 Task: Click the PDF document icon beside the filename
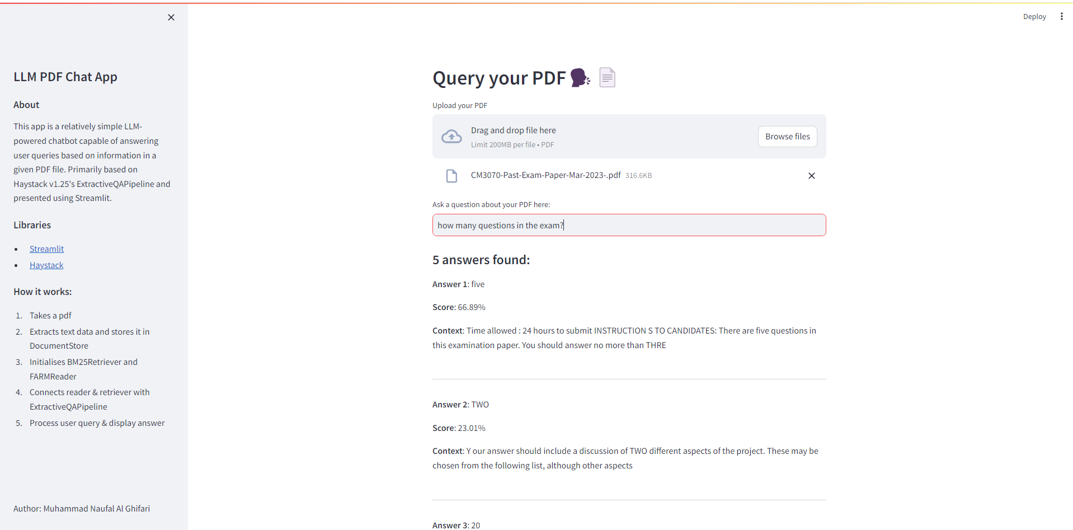451,175
